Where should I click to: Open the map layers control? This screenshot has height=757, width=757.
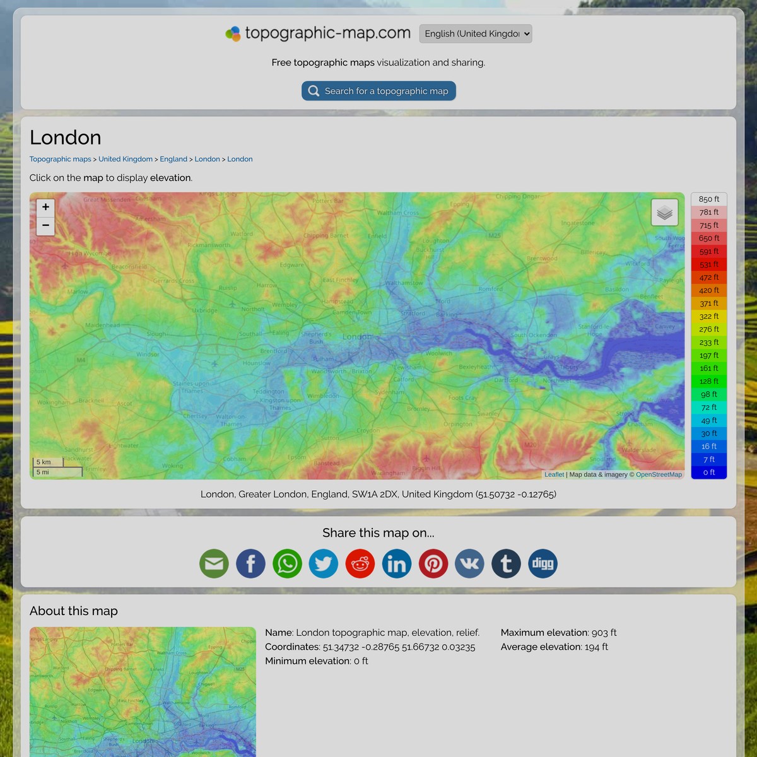pos(664,212)
